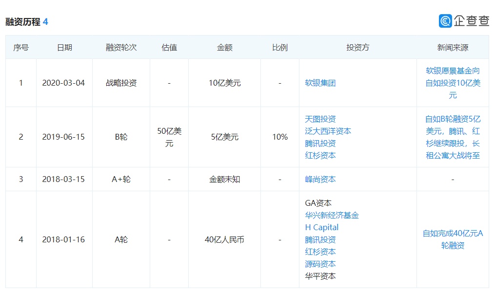
Task: Click the 10亿美元 amount cell
Action: 224,83
